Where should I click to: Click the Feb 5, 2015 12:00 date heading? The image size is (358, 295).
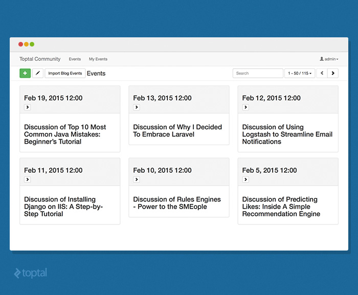coord(270,170)
